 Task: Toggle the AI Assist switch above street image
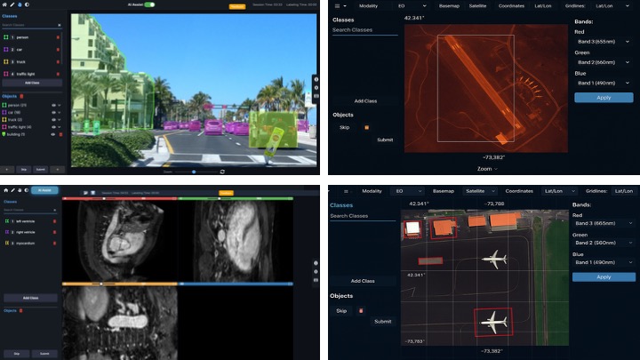[148, 4]
